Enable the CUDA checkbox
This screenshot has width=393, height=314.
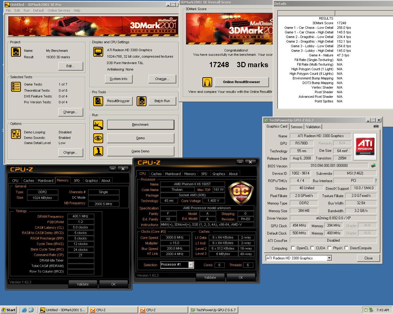pos(312,248)
